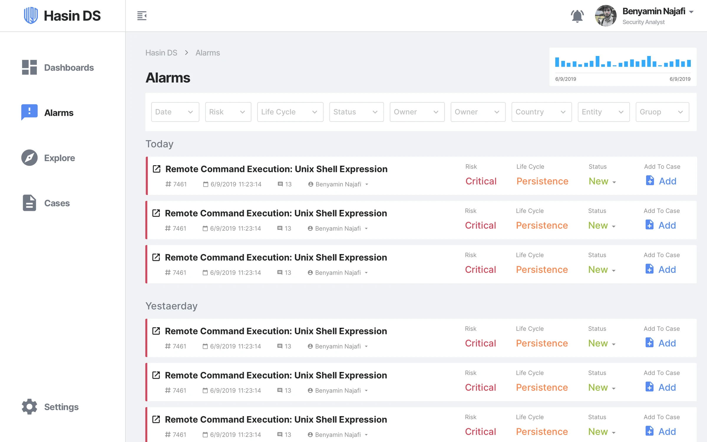The width and height of the screenshot is (707, 442).
Task: Click the Alarms breadcrumb
Action: click(208, 53)
